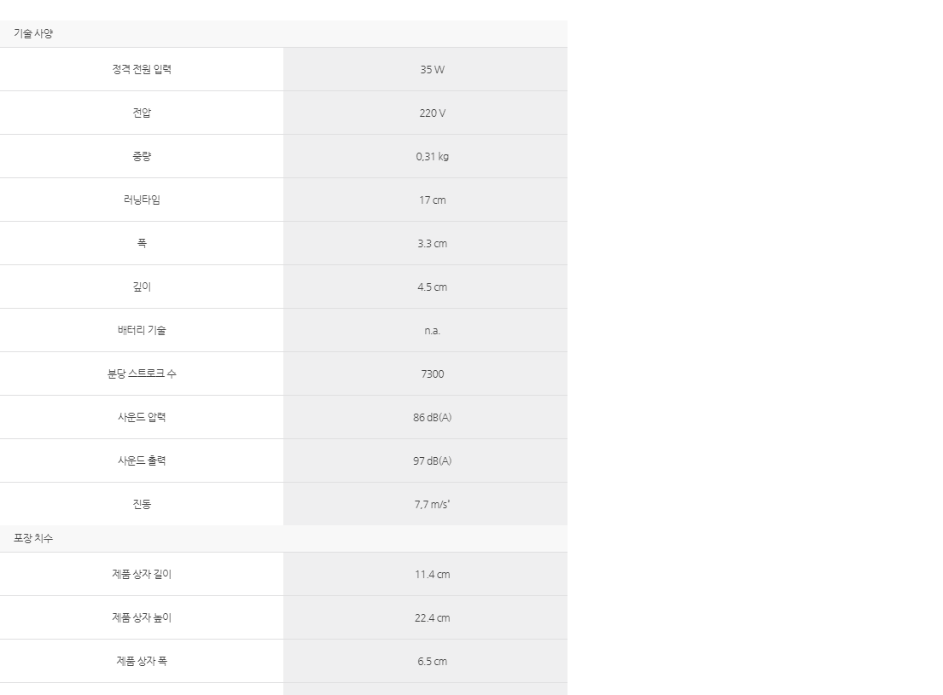Screen dimensions: 943x695
Task: Click the 220 V value
Action: click(433, 113)
